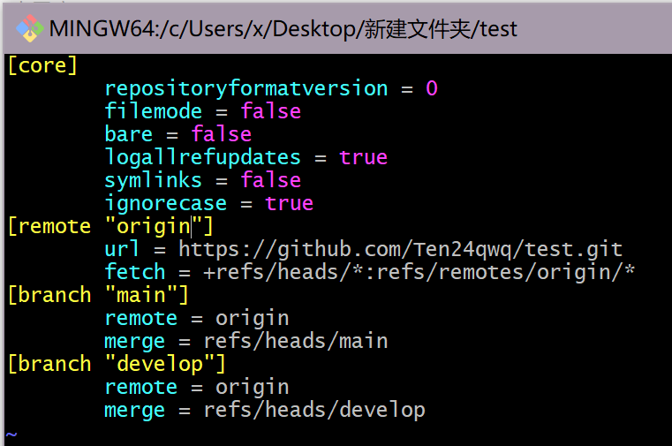Click the symlinks key
The height and width of the screenshot is (446, 672).
(154, 180)
